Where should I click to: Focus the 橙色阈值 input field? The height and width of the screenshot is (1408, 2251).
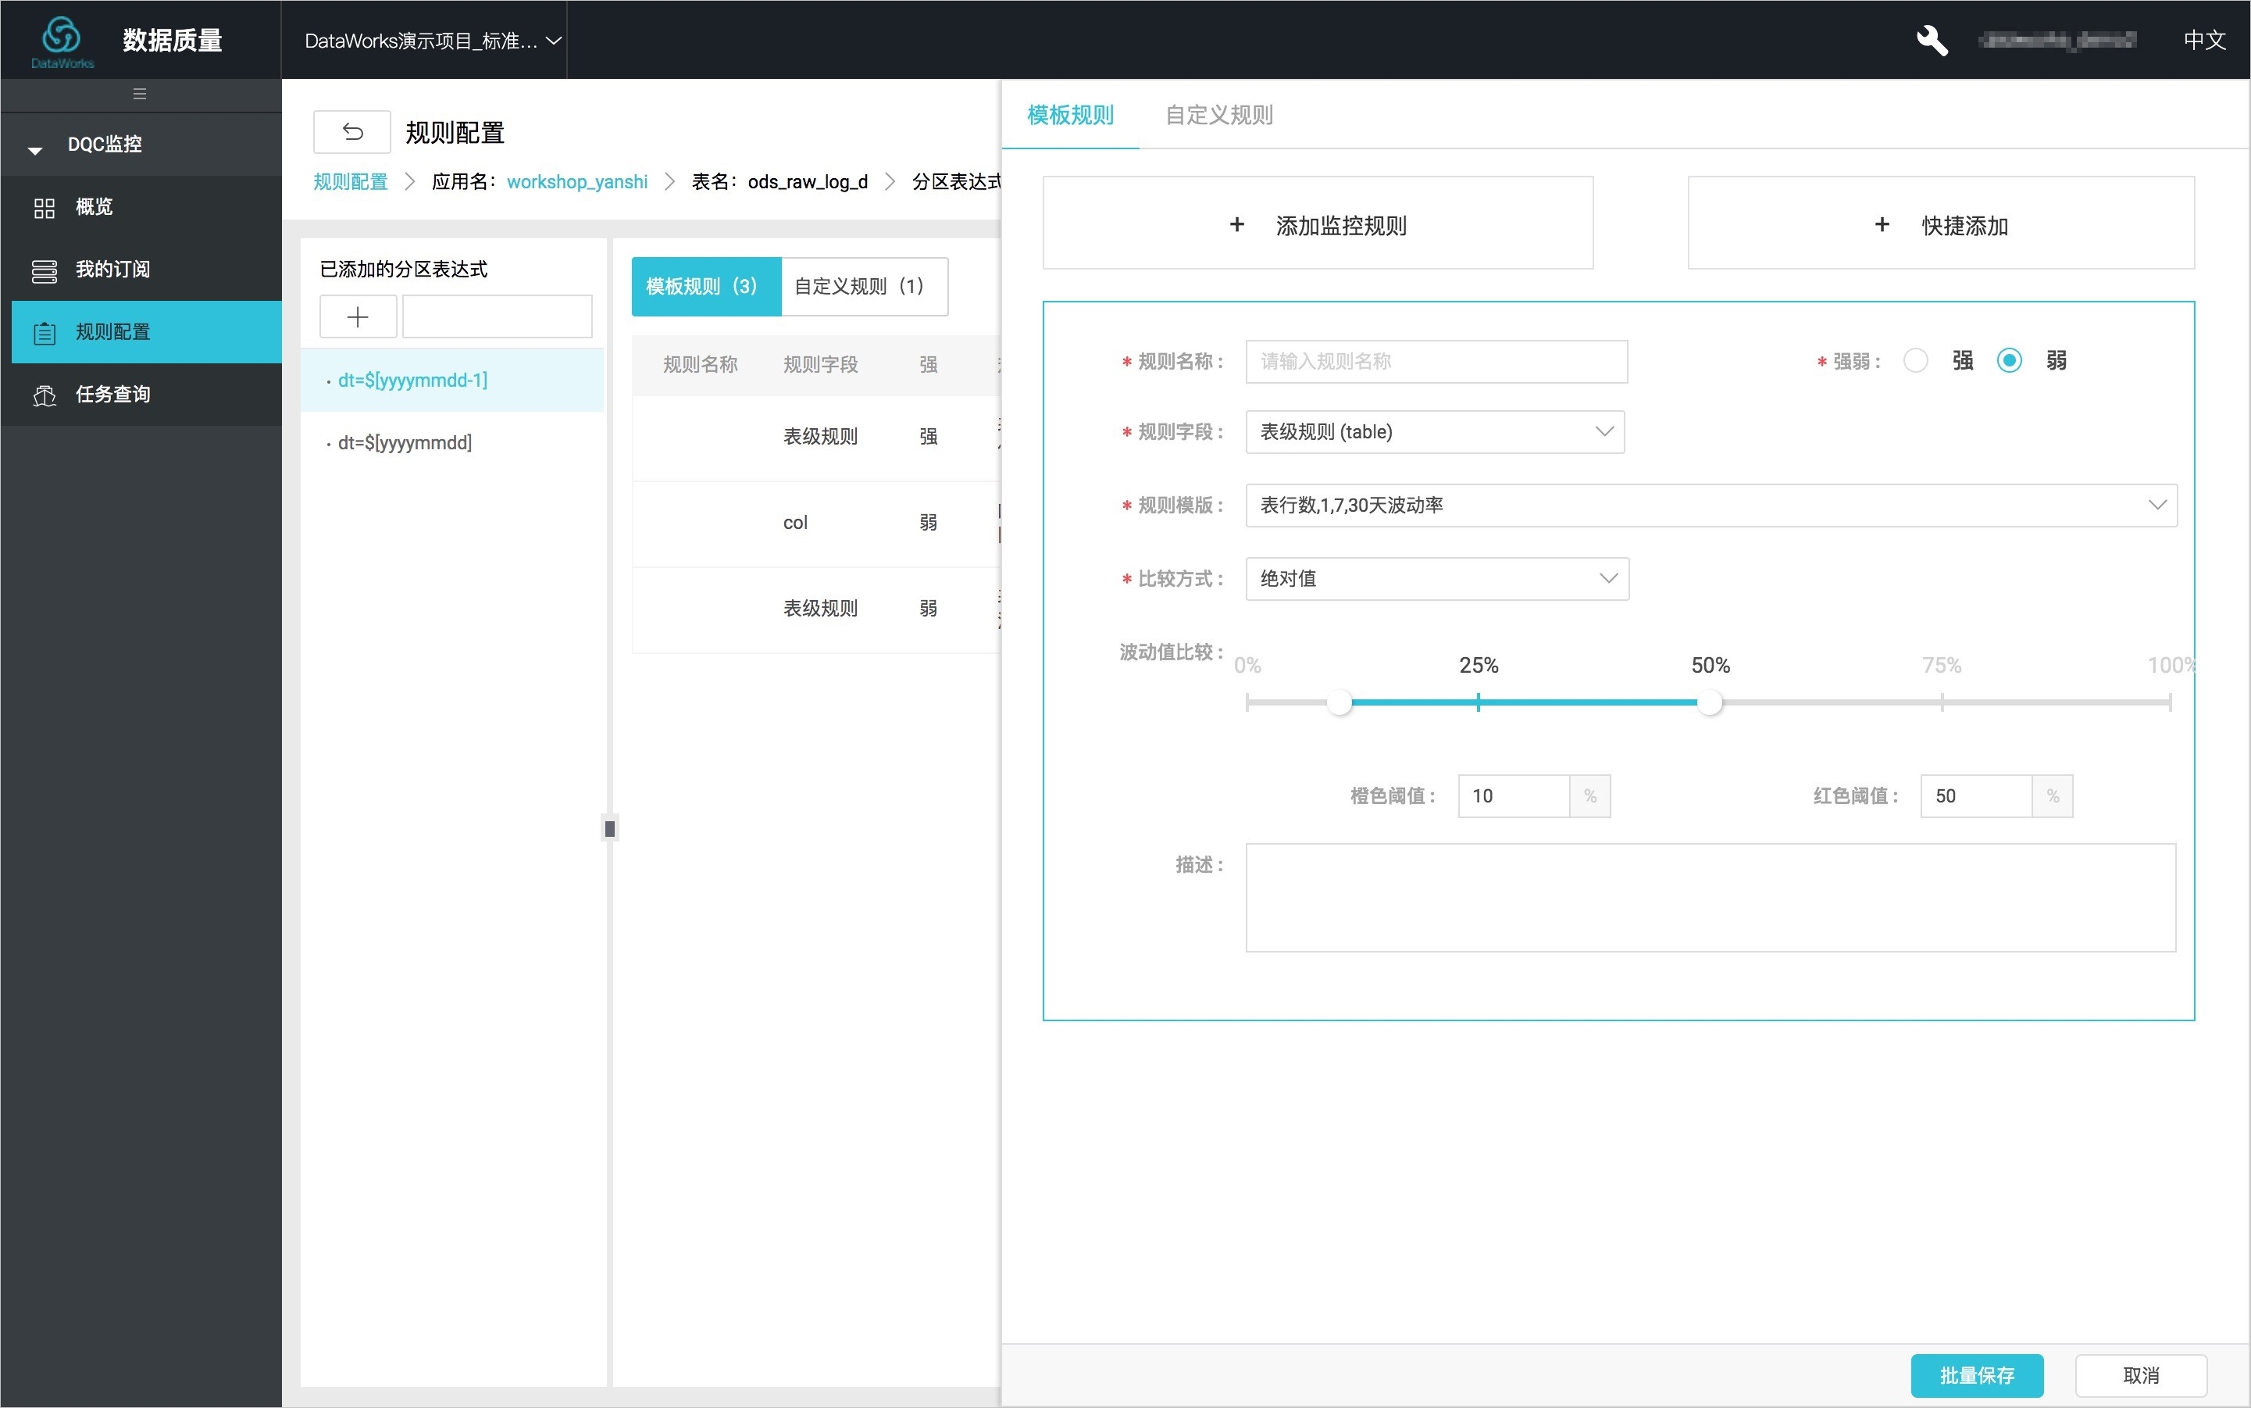[1514, 796]
